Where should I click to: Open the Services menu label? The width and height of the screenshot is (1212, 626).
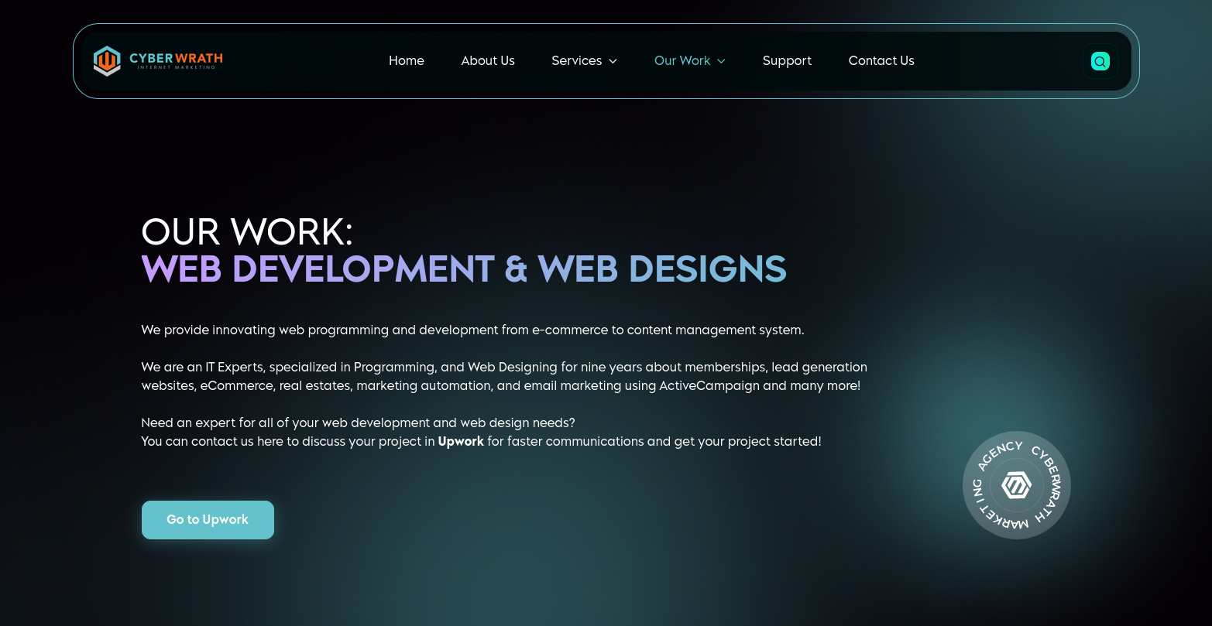[x=576, y=61]
